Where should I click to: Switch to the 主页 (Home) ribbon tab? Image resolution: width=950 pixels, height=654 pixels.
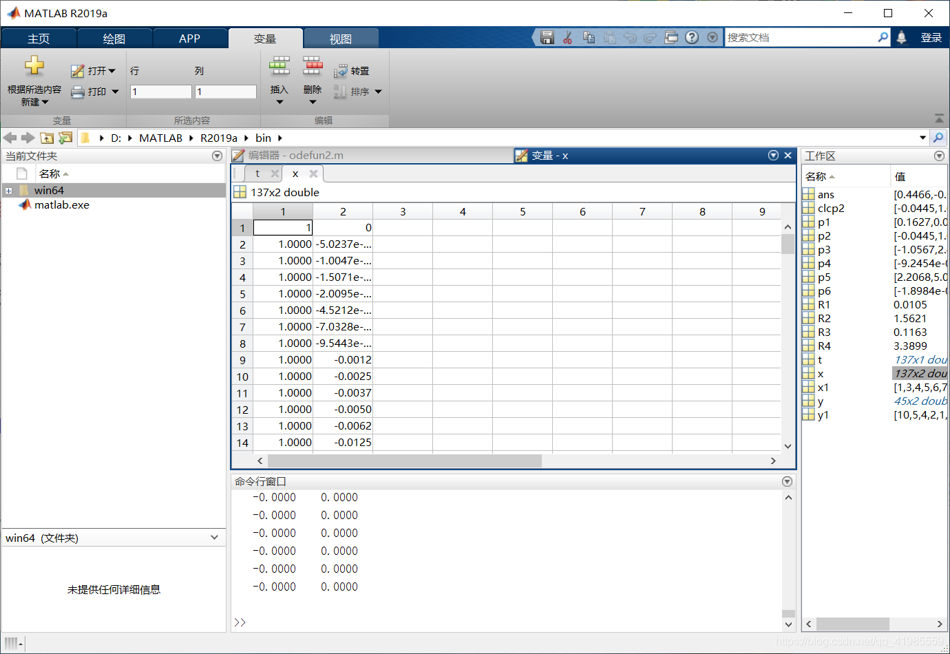point(39,39)
